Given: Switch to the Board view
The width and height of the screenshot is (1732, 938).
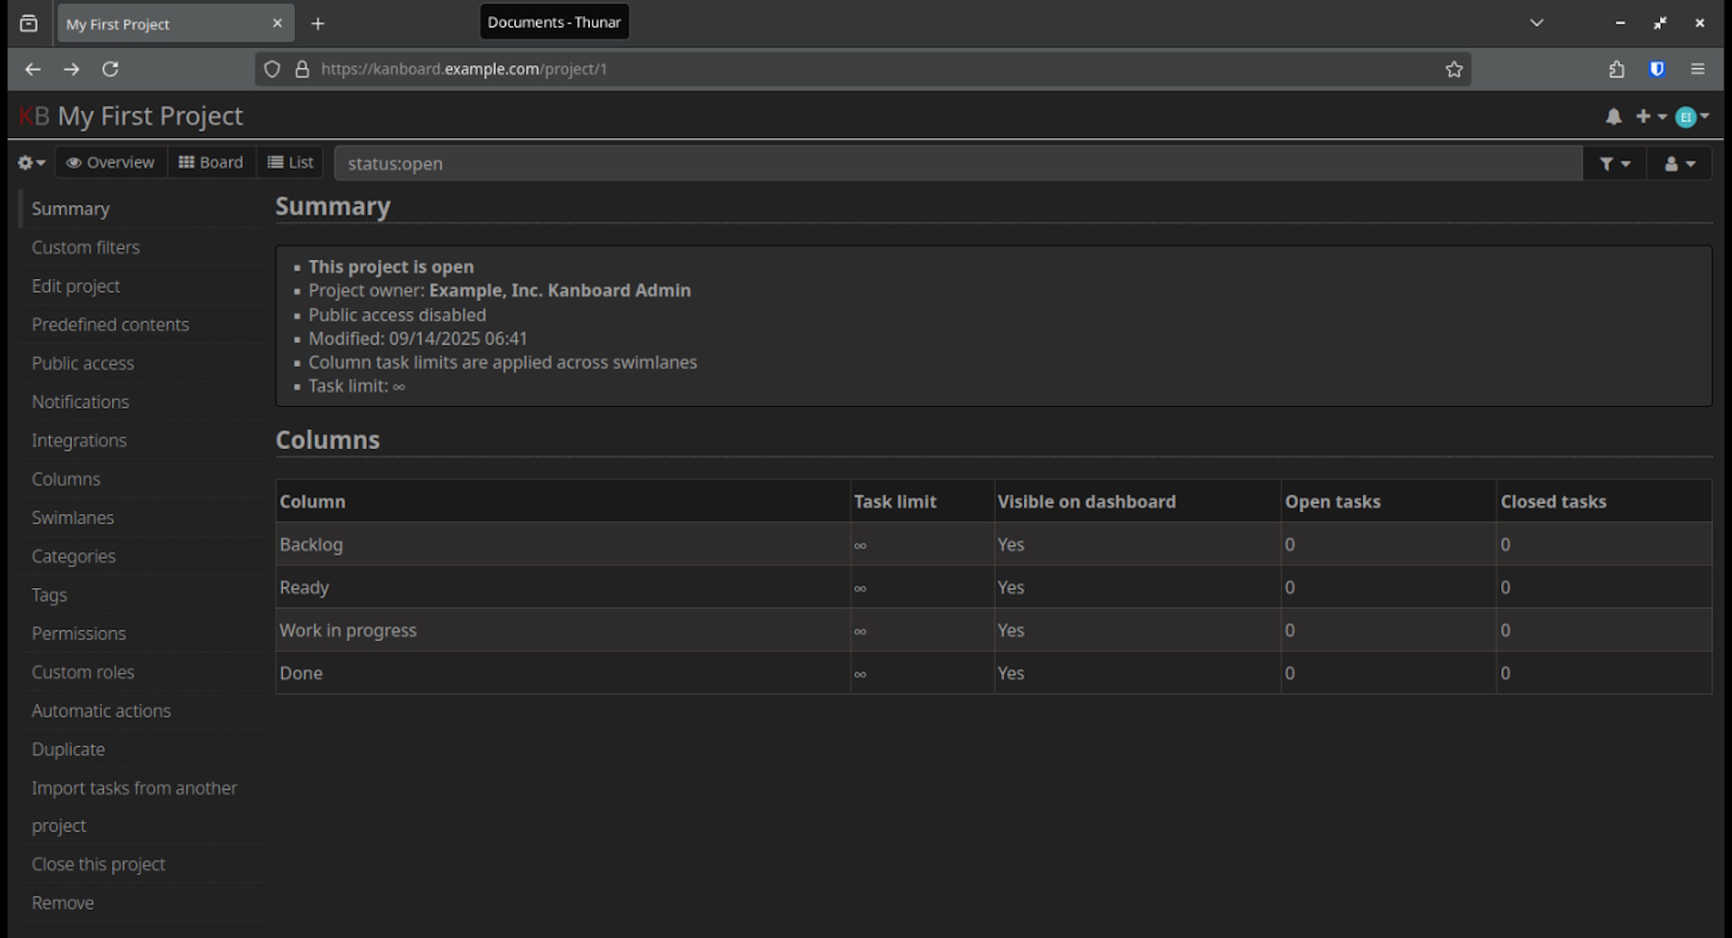Looking at the screenshot, I should click(211, 163).
